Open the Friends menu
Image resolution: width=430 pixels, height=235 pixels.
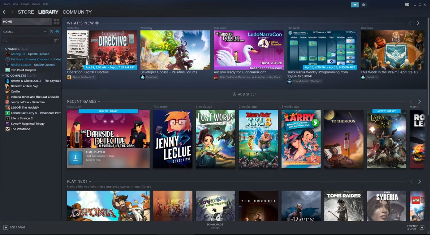coord(25,4)
